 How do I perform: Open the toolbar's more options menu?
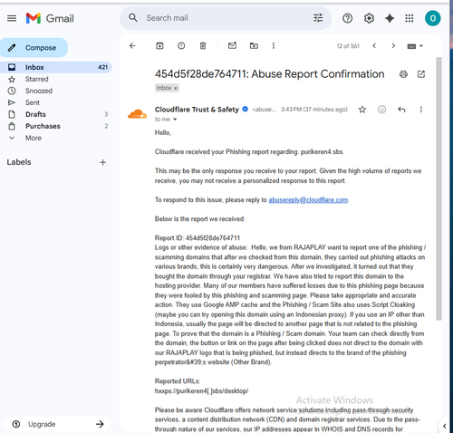[x=274, y=45]
